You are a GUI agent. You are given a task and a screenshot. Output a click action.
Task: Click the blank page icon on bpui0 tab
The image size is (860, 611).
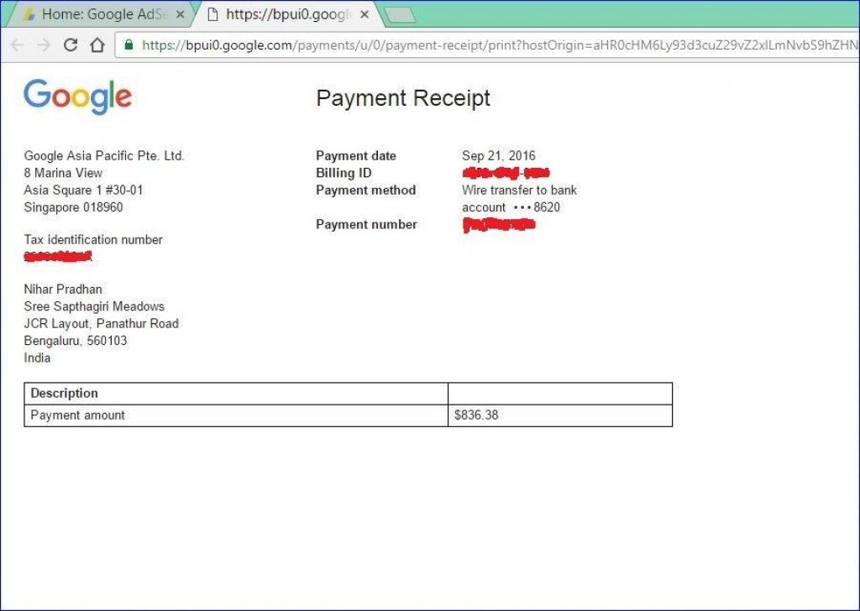[212, 14]
